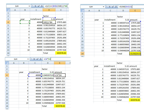Click Insert Function fx in top-left formula bar

click(x=42, y=6)
